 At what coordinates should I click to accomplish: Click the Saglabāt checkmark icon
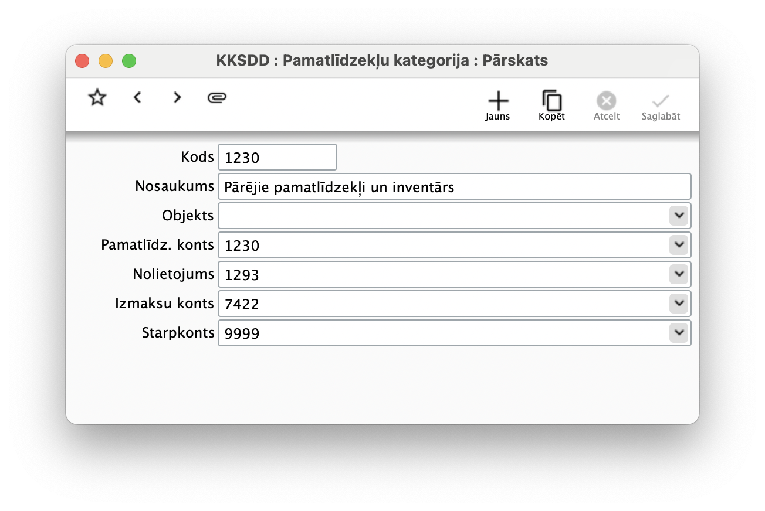point(661,100)
